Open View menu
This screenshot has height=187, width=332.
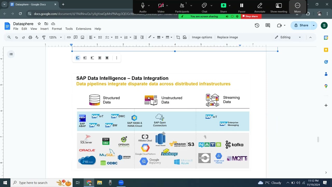[x=34, y=29]
